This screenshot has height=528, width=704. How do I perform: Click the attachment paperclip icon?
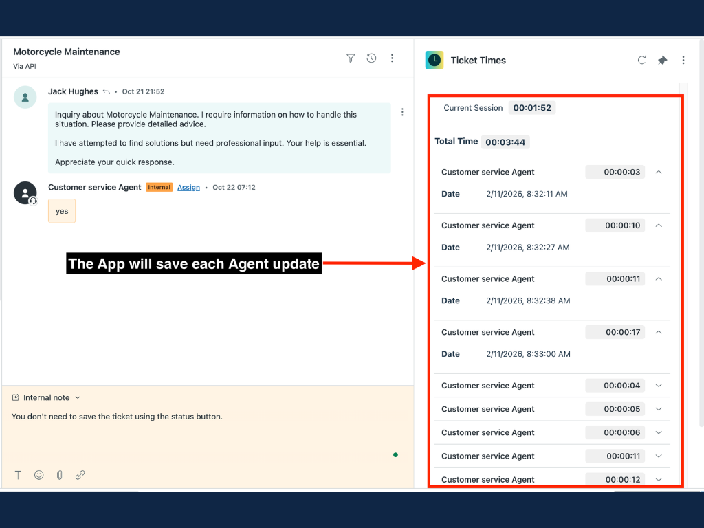click(x=60, y=475)
